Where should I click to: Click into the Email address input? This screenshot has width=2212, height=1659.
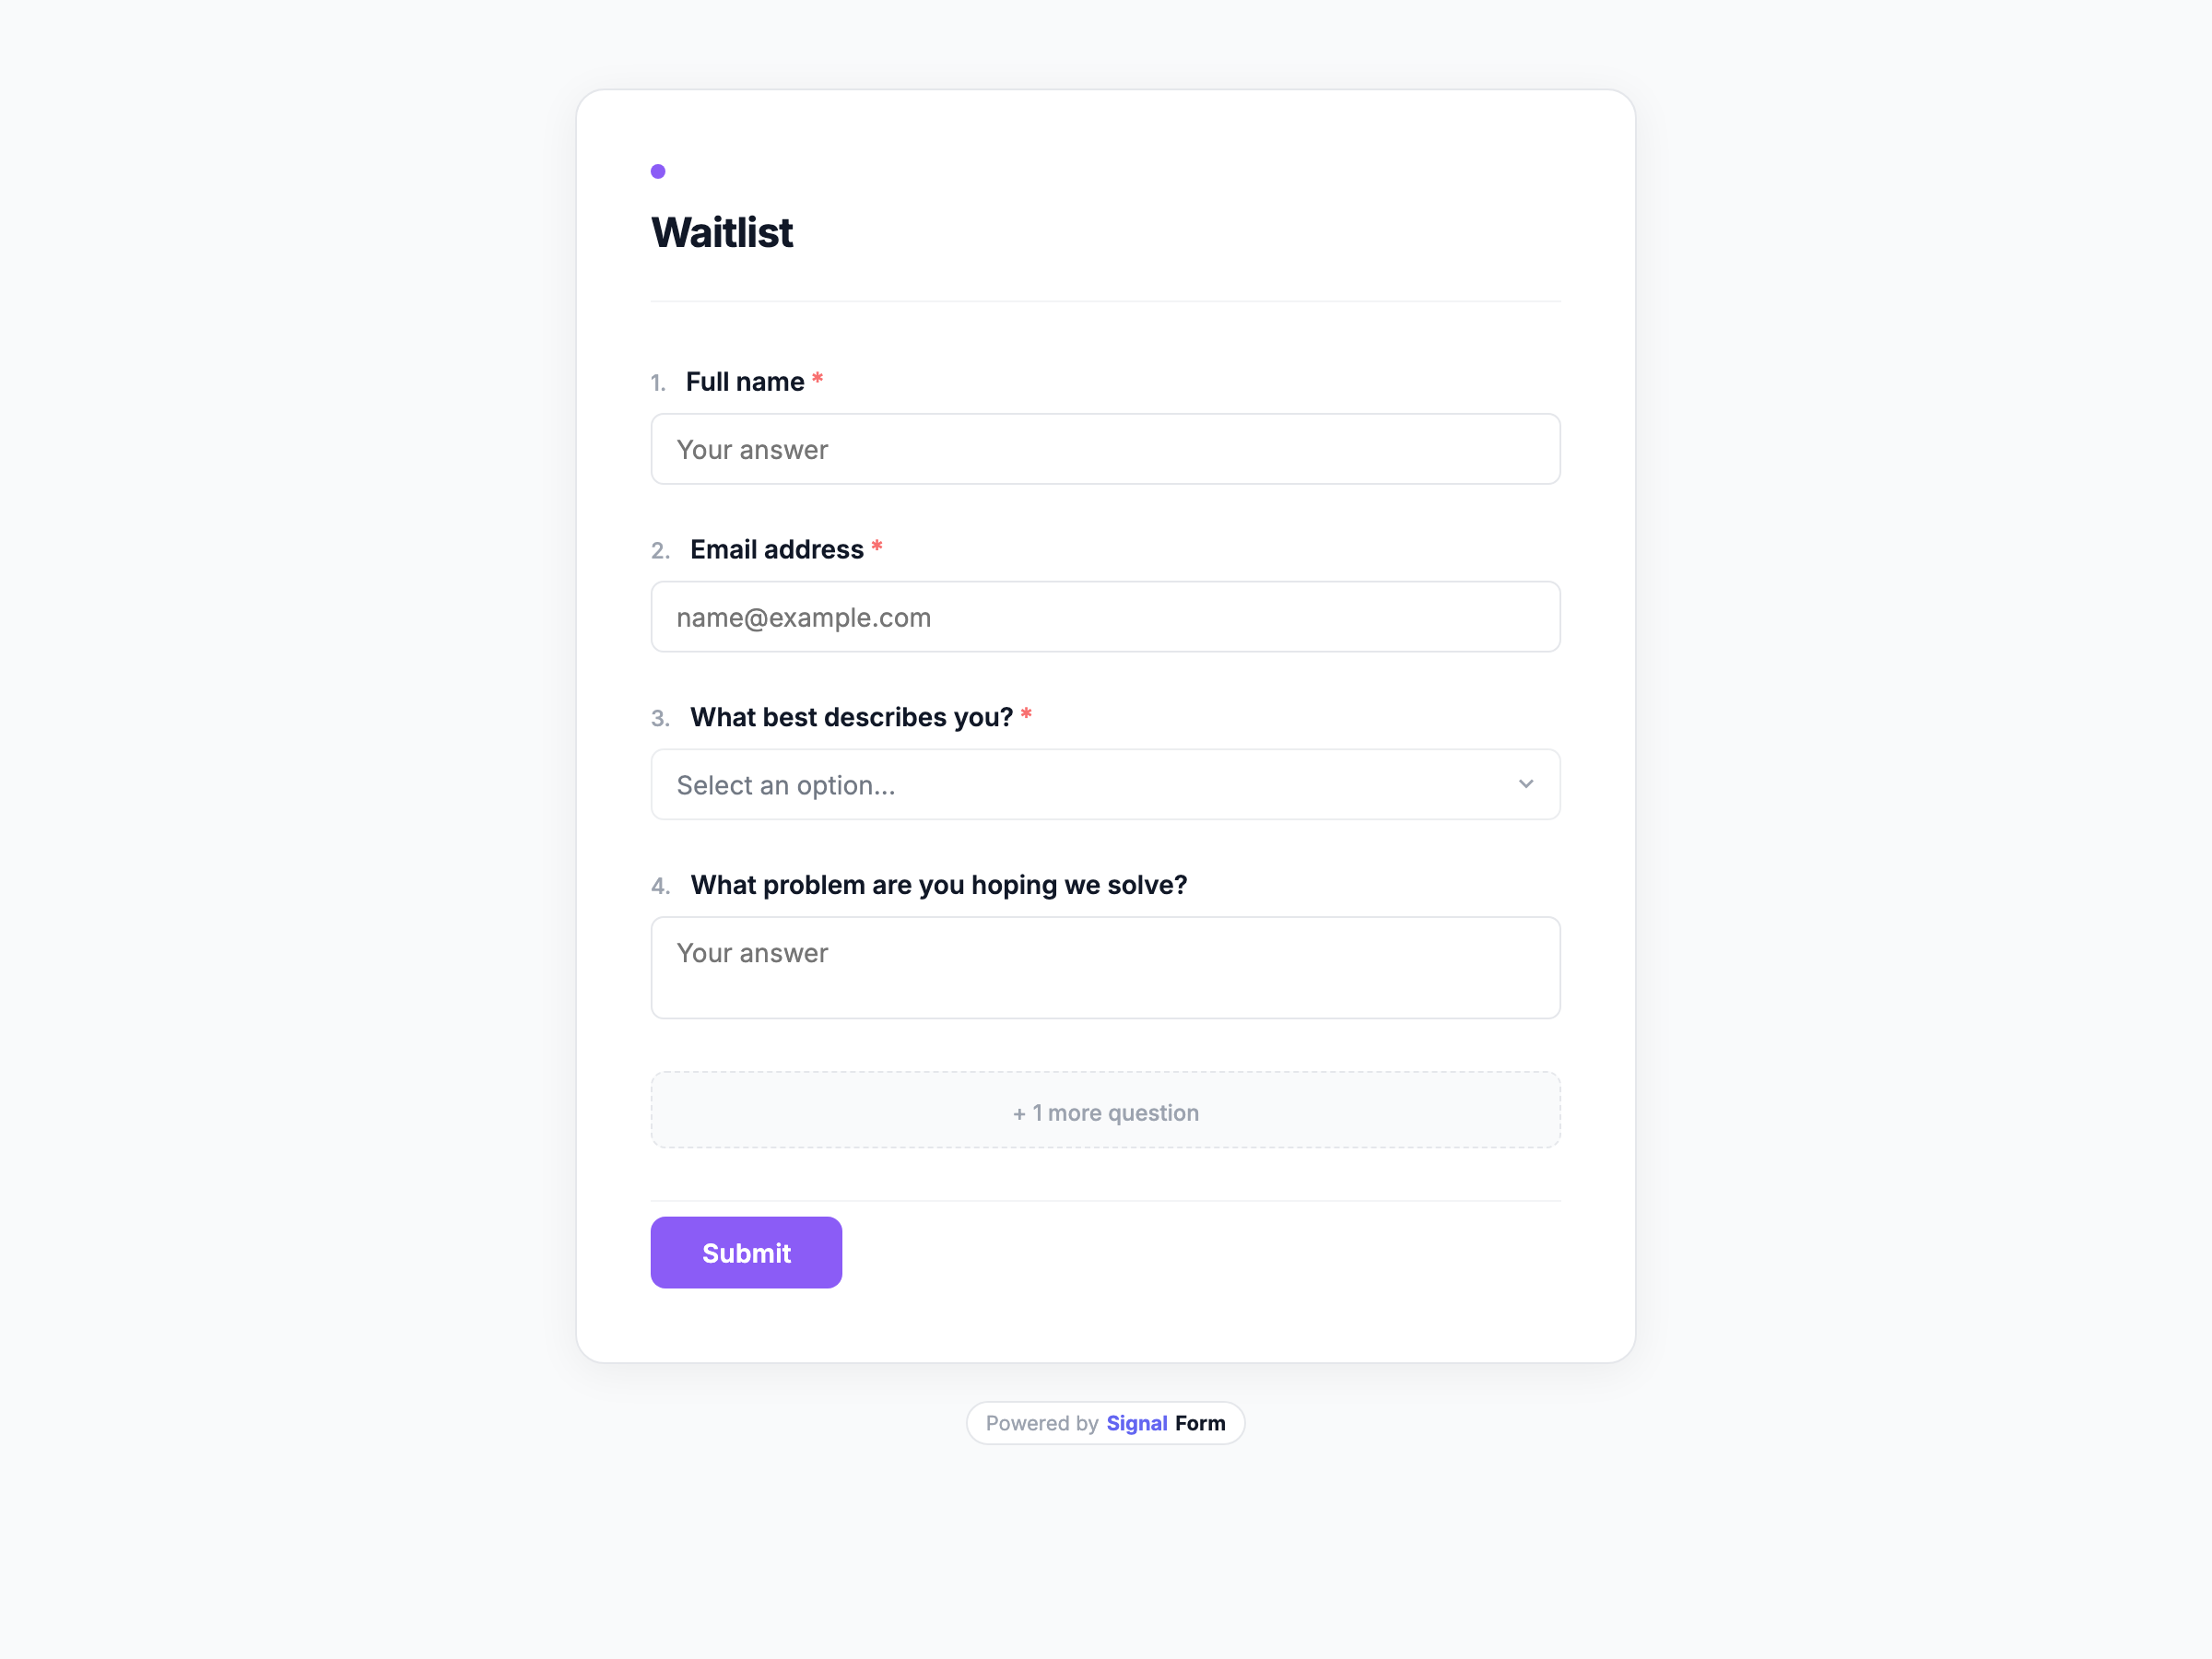[x=1104, y=617]
